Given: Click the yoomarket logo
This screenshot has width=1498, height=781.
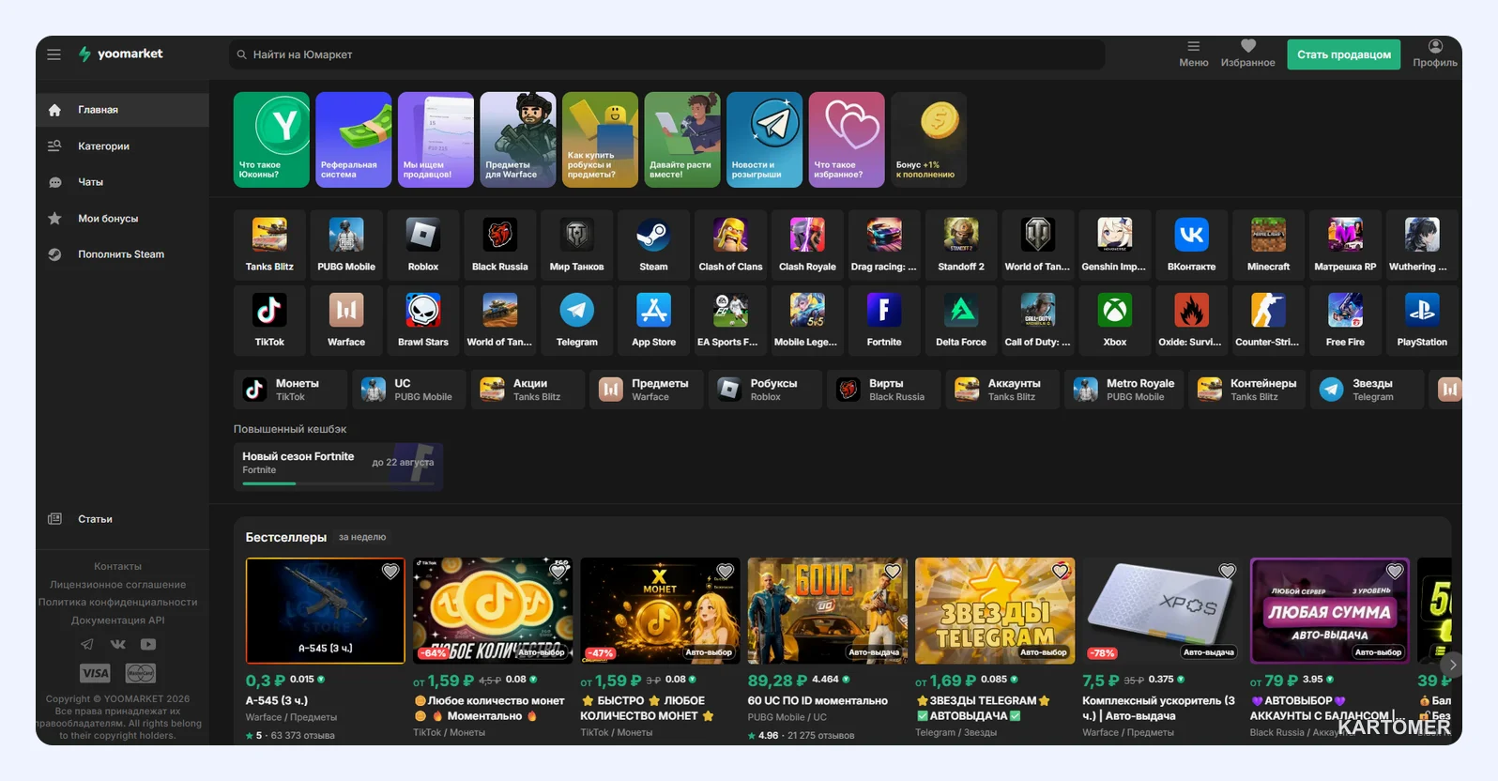Looking at the screenshot, I should [120, 54].
